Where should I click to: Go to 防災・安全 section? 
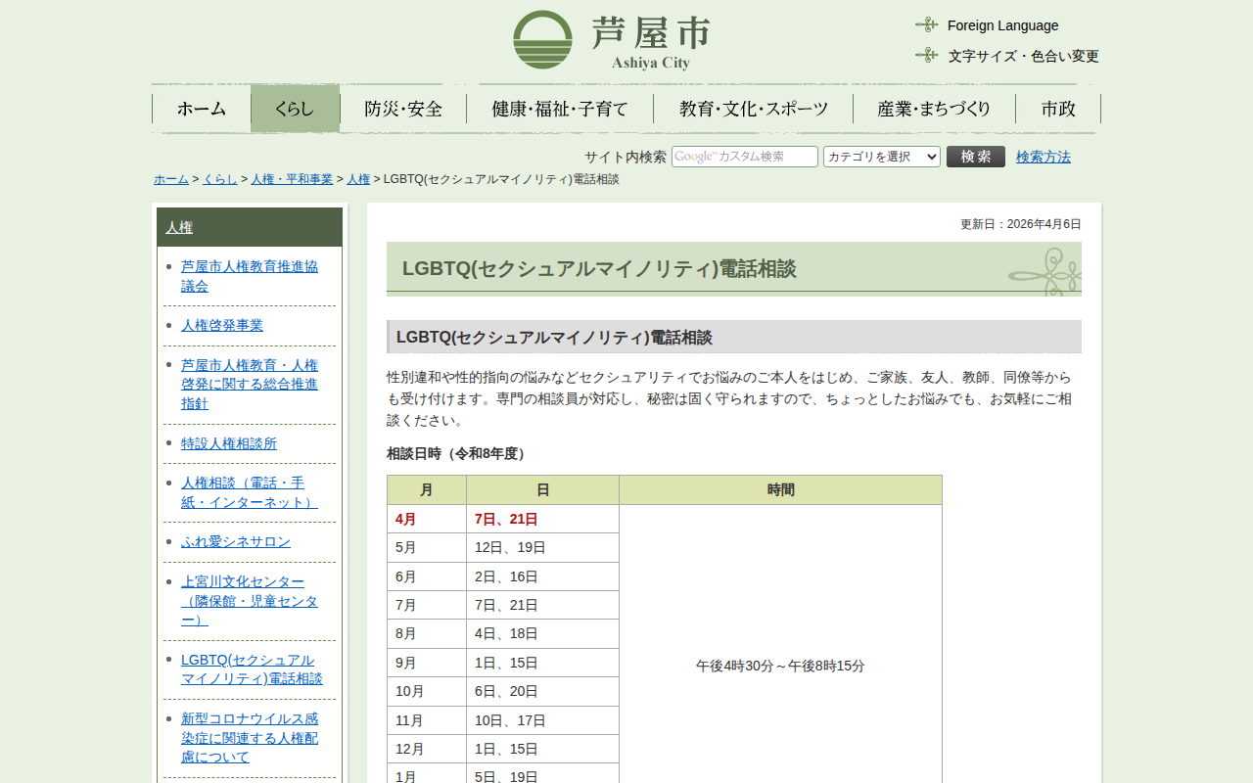pos(403,109)
